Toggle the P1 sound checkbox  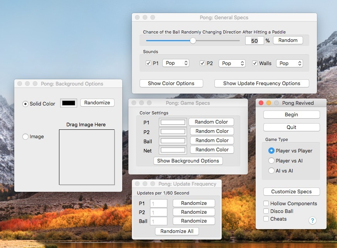[x=148, y=63]
